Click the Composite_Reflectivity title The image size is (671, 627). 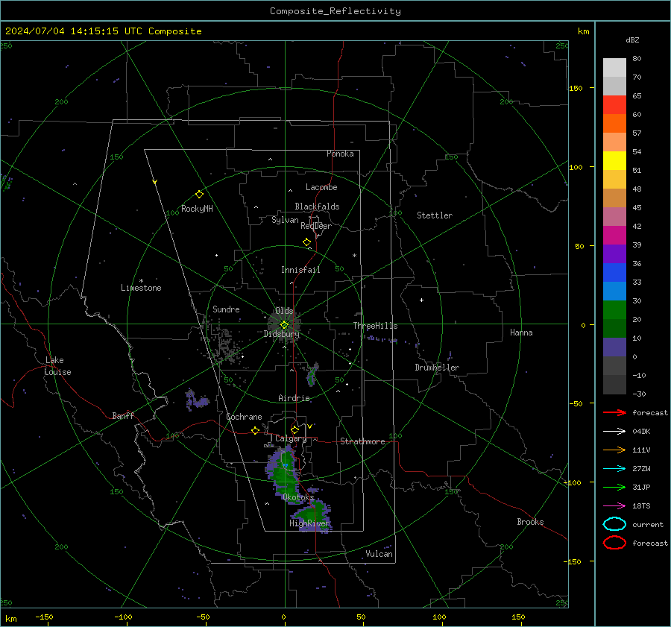click(335, 11)
